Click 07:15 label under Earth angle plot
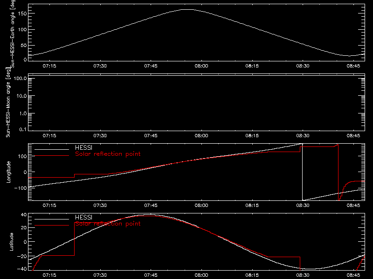 tap(49, 66)
